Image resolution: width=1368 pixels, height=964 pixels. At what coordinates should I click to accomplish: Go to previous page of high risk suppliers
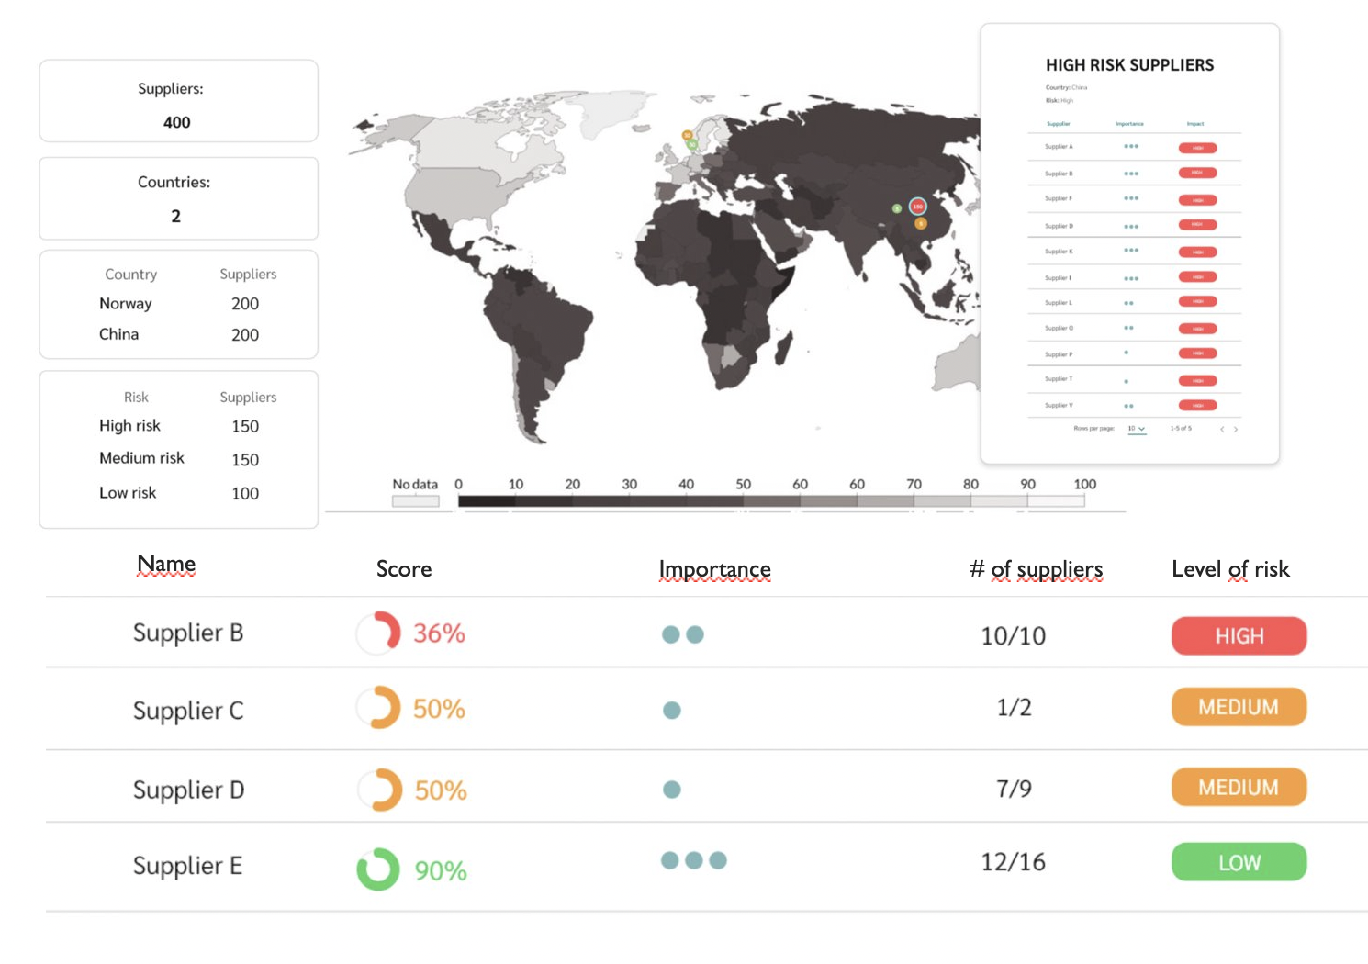click(1221, 429)
